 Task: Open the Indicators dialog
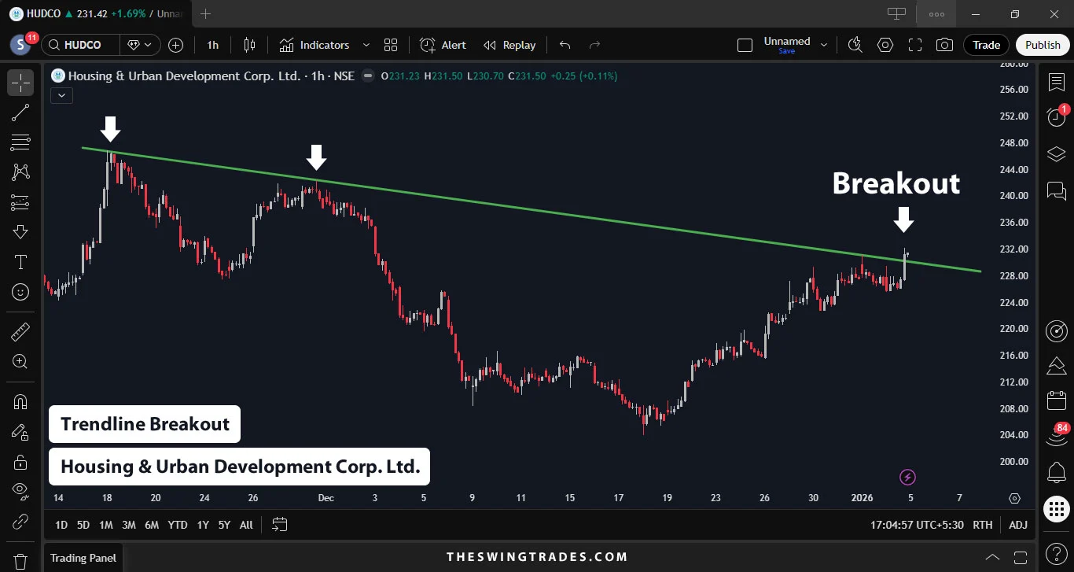(x=314, y=45)
